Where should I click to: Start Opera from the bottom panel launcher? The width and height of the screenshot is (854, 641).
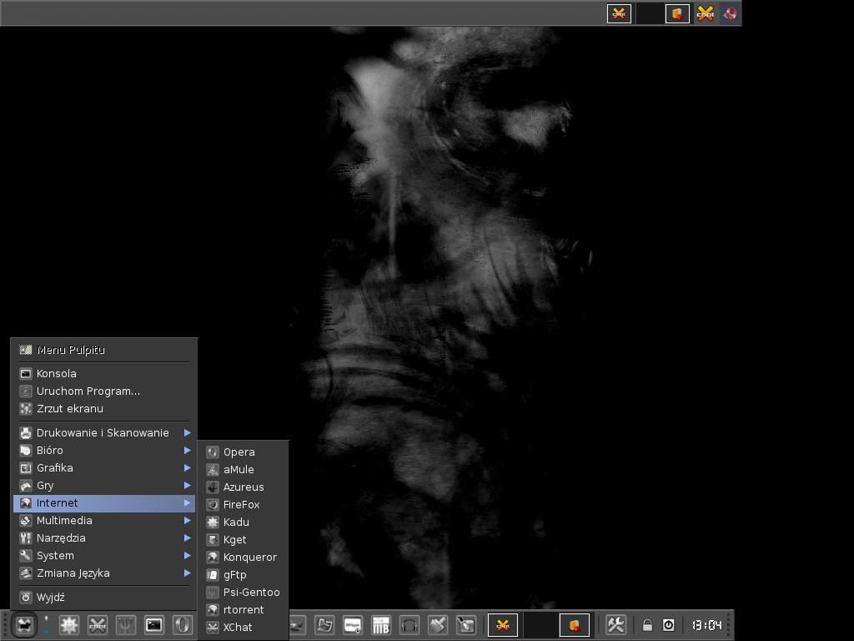coord(183,624)
